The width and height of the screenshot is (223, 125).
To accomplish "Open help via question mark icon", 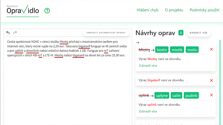I will pos(47,11).
